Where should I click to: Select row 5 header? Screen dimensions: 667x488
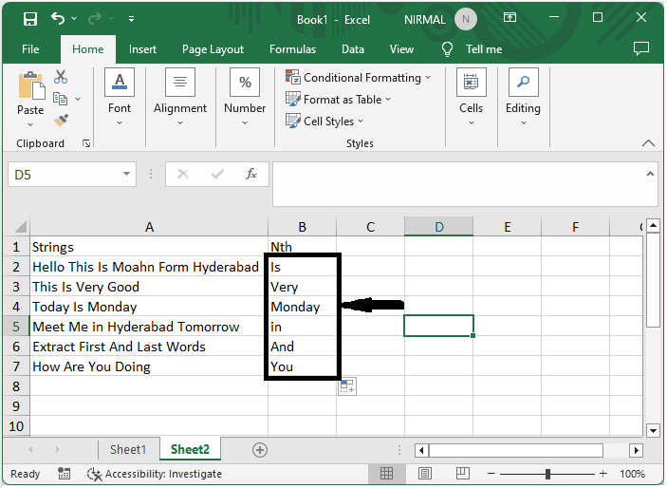[x=16, y=327]
